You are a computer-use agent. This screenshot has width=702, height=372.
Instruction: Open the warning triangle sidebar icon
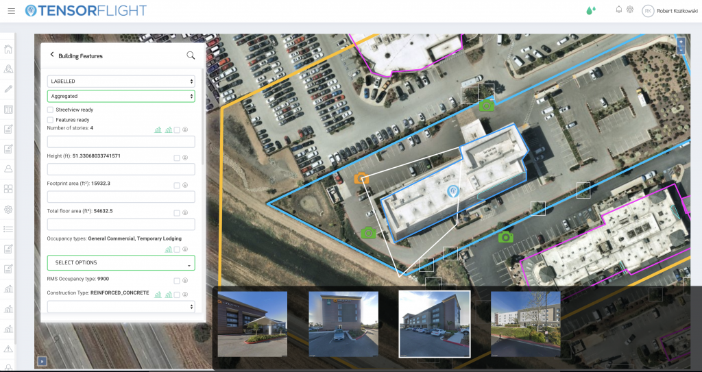click(8, 349)
